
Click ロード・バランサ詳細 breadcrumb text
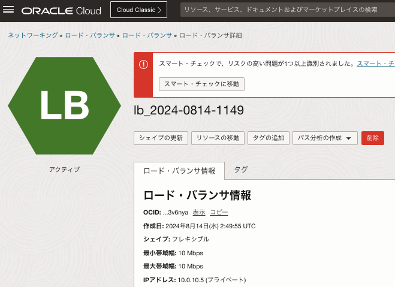[x=210, y=35]
